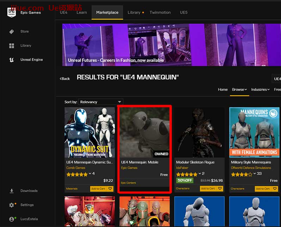Screen dimensions: 281x227
Task: Switch to the Twinmotion tab
Action: pyautogui.click(x=160, y=12)
